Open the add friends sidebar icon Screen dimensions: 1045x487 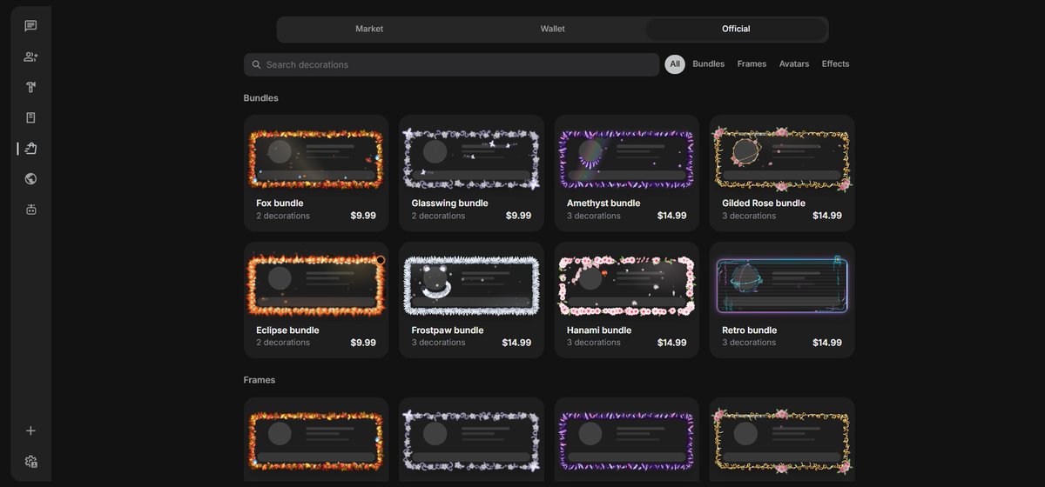click(30, 57)
